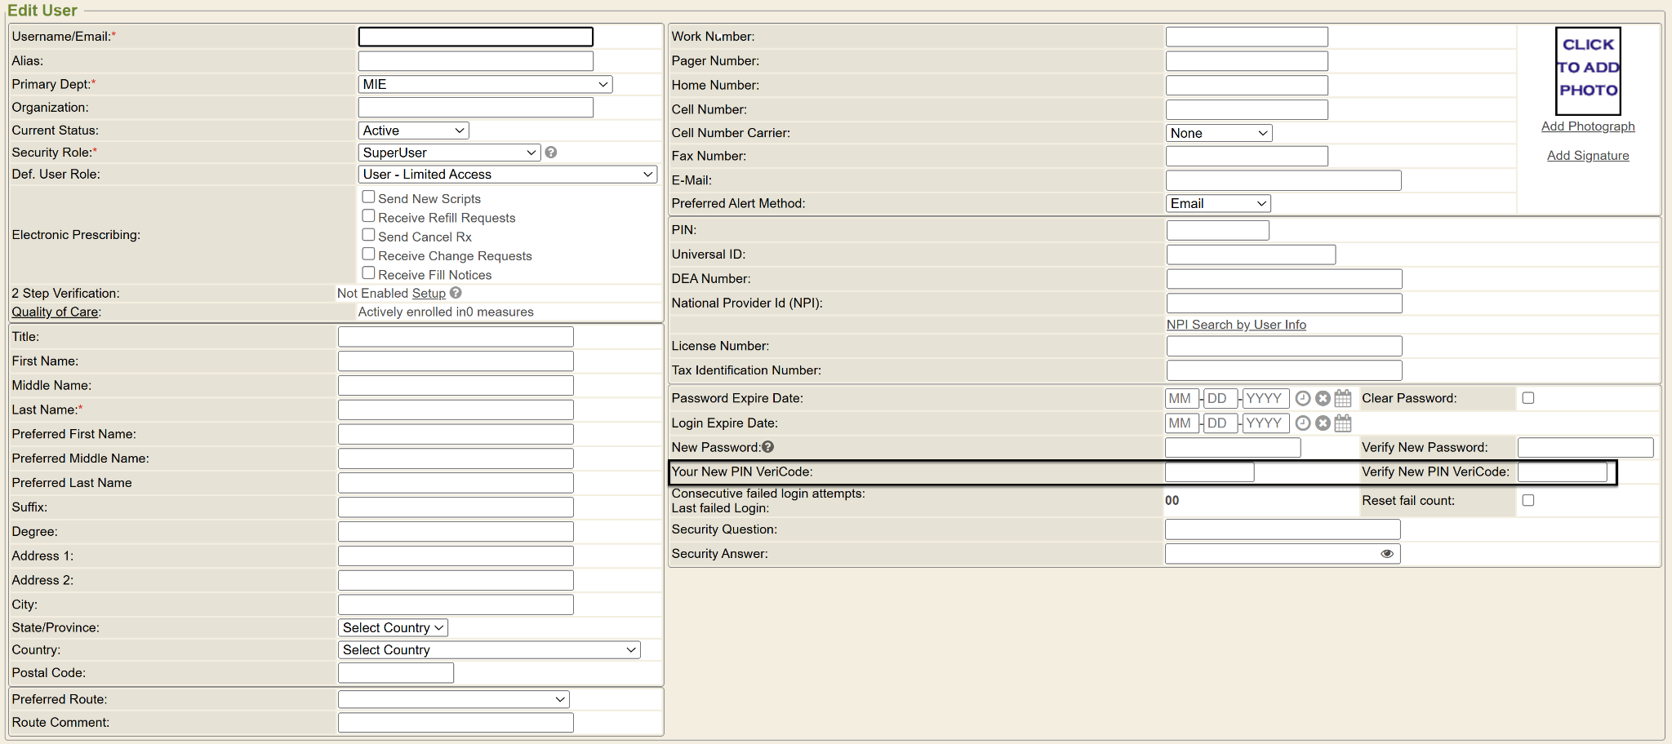Image resolution: width=1672 pixels, height=744 pixels.
Task: Click the New Password help icon
Action: 768,447
